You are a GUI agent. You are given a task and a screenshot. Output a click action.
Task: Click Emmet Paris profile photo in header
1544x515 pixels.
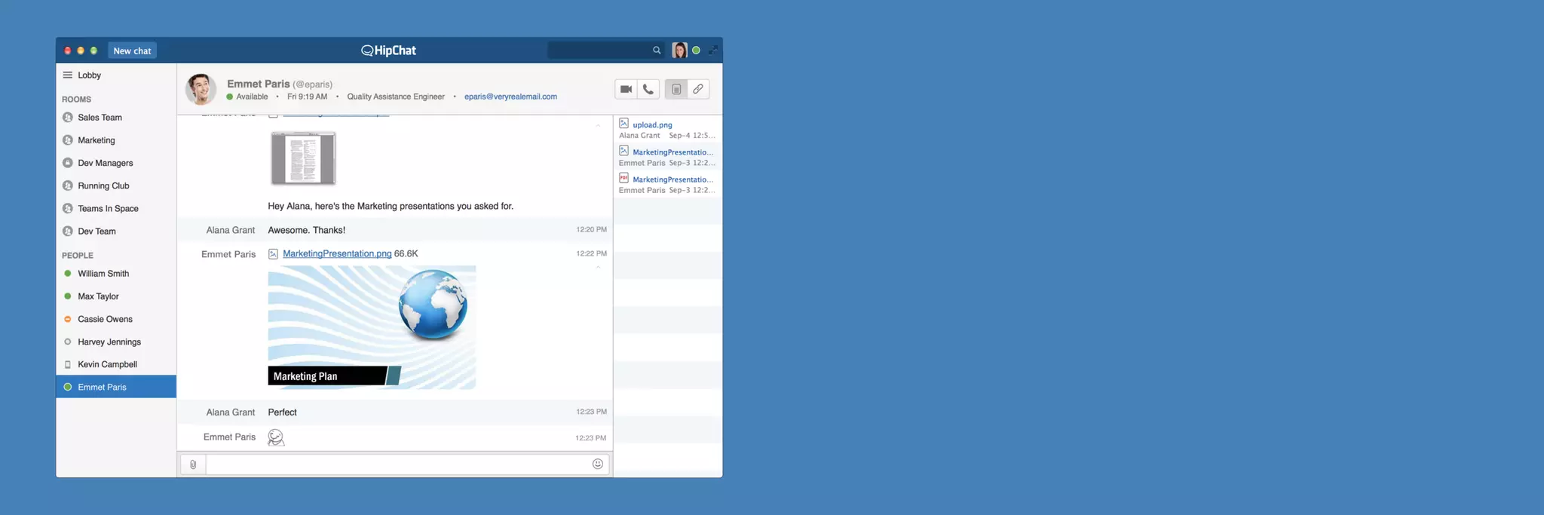(201, 89)
